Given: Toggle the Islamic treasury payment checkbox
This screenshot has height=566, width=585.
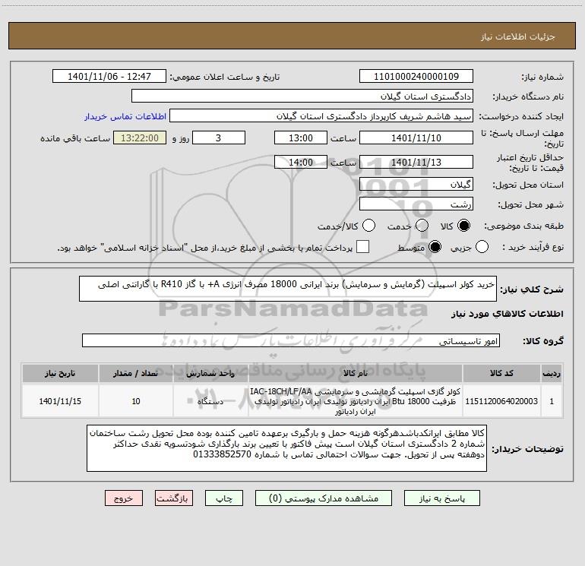Looking at the screenshot, I should pos(362,247).
